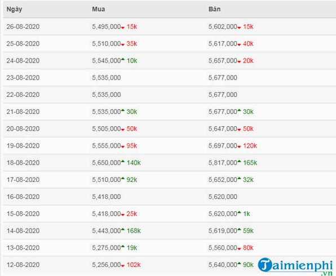The height and width of the screenshot is (276, 336).
Task: Select date 19-08-2020
Action: click(23, 146)
